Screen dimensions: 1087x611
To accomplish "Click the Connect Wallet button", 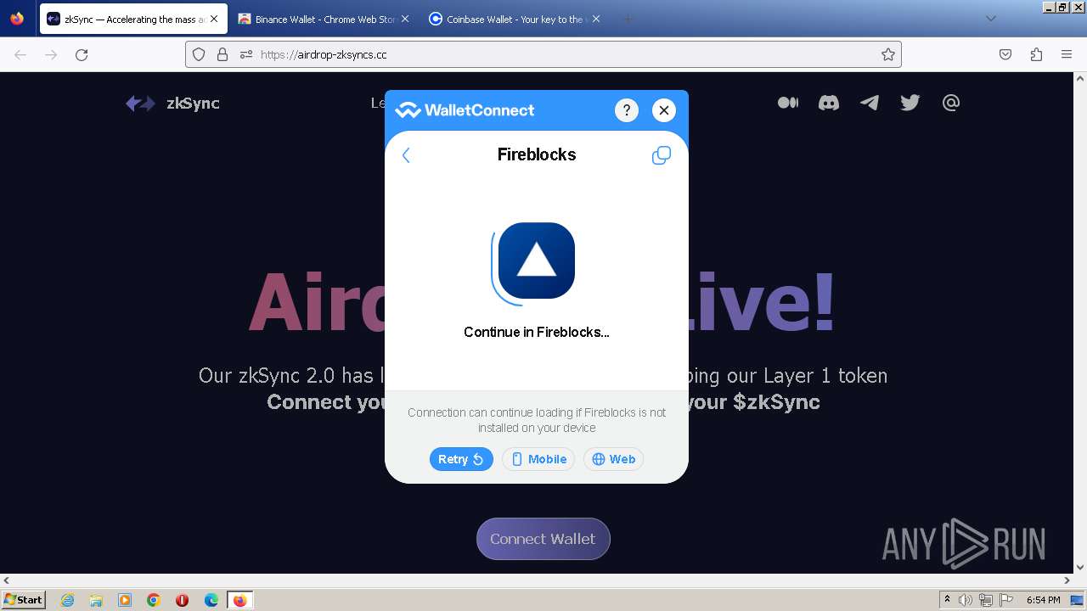I will [543, 539].
